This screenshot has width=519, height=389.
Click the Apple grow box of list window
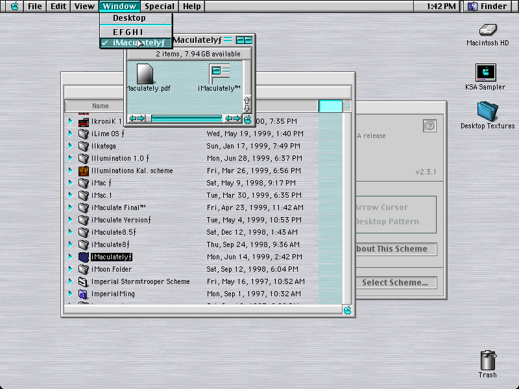[x=347, y=310]
